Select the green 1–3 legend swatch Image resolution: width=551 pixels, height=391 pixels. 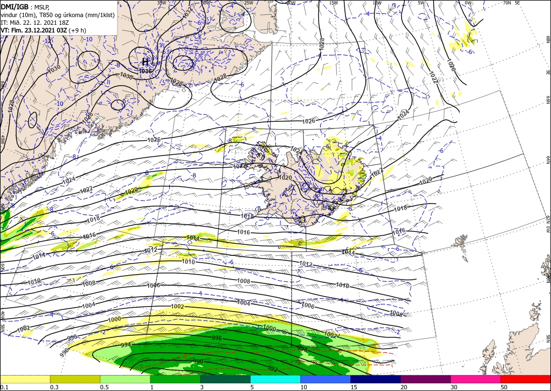pyautogui.click(x=175, y=379)
